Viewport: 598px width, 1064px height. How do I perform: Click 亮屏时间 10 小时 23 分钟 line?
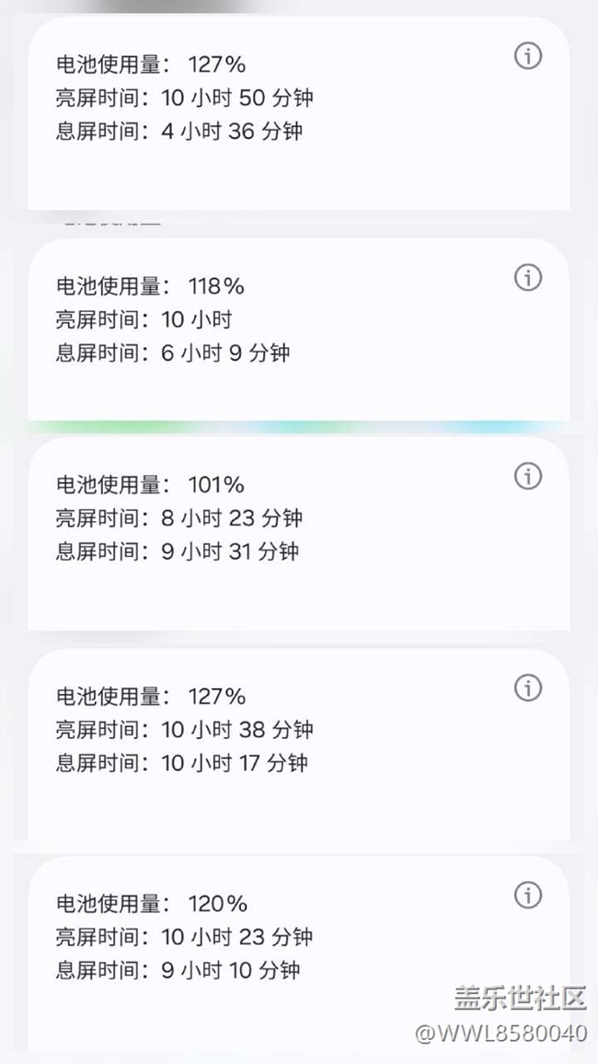coord(184,937)
